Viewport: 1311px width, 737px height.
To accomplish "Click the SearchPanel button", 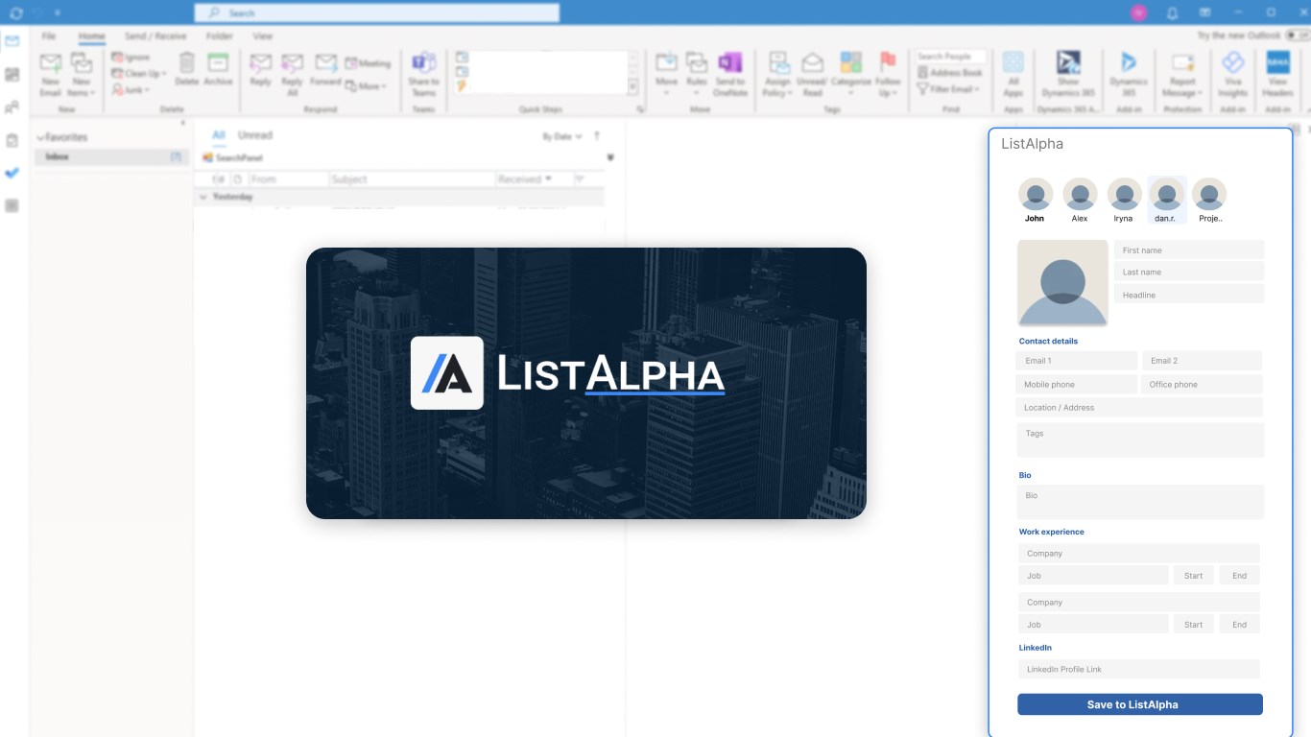I will pos(232,157).
